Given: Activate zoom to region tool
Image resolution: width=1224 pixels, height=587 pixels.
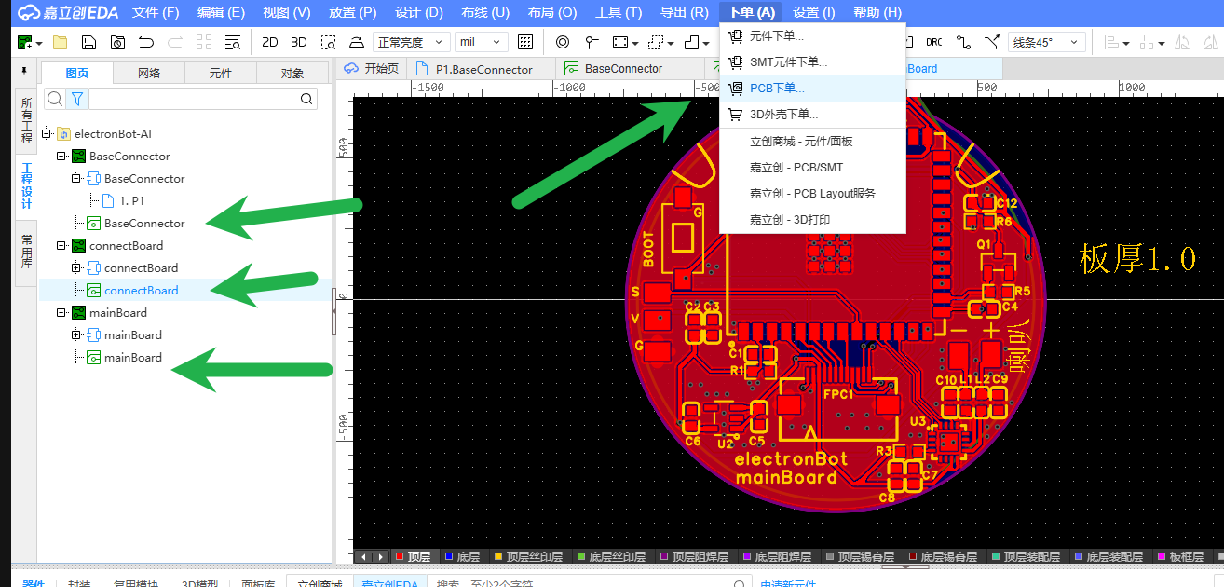Looking at the screenshot, I should coord(329,42).
